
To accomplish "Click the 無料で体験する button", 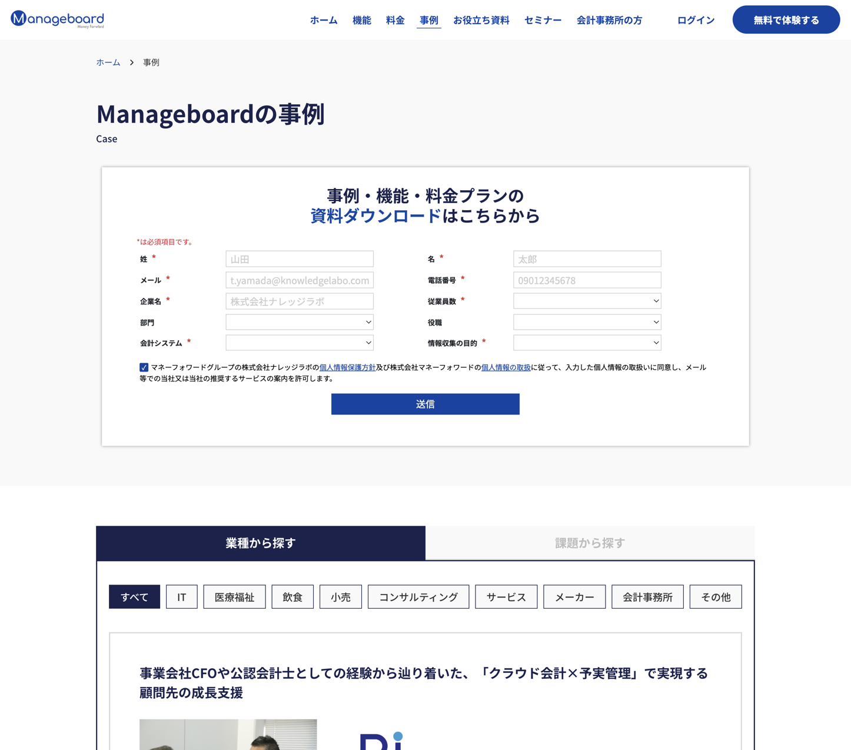I will point(786,19).
